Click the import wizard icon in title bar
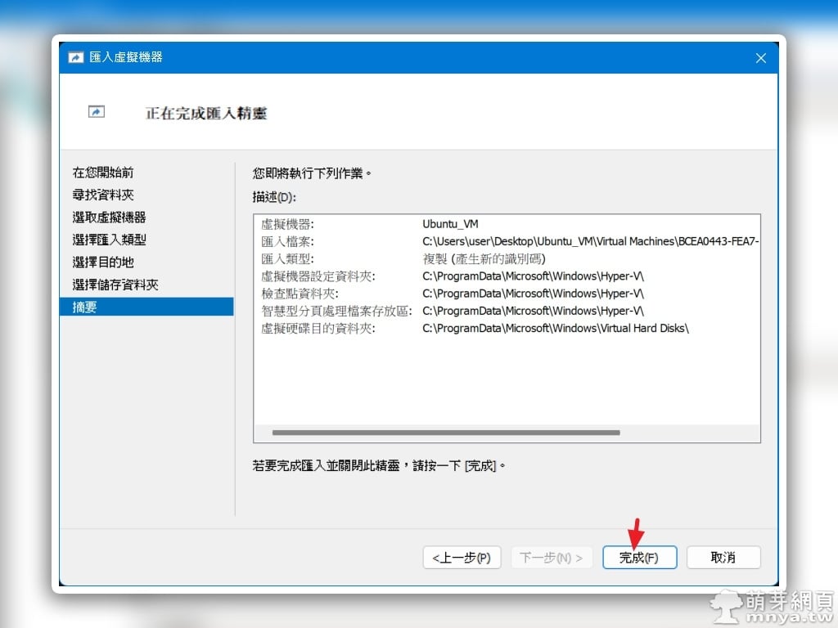Viewport: 838px width, 628px height. 76,58
